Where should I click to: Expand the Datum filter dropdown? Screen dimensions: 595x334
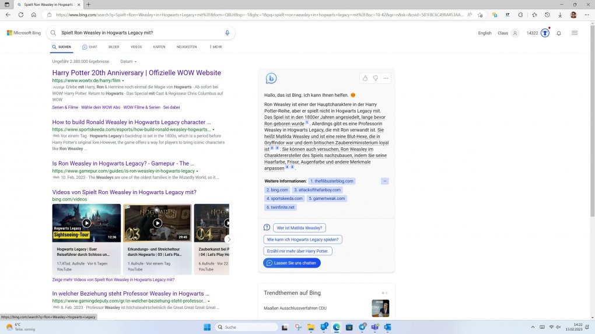point(128,61)
